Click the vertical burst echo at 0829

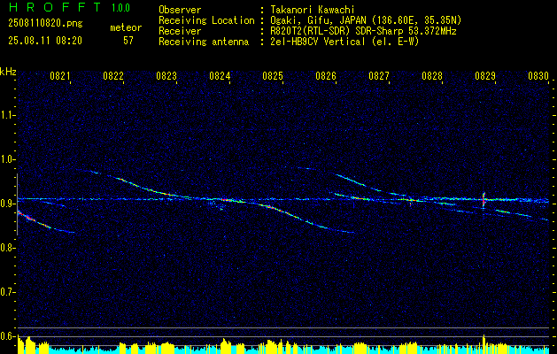point(484,199)
